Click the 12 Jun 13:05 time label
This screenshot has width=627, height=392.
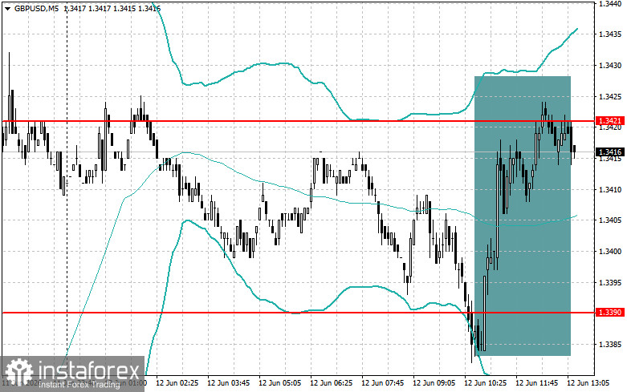pos(588,383)
